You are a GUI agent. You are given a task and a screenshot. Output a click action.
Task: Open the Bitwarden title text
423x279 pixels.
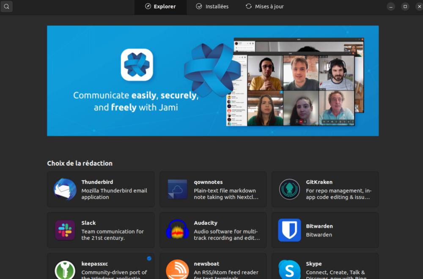(x=319, y=226)
